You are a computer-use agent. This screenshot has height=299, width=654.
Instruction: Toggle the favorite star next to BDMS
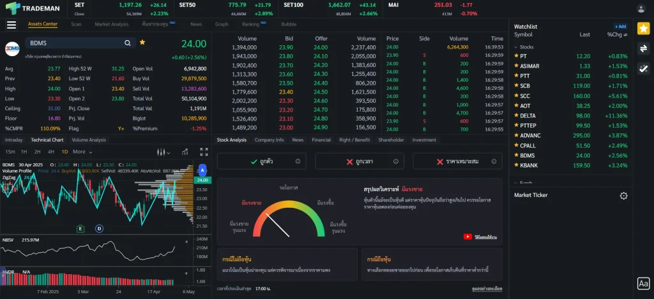point(142,43)
